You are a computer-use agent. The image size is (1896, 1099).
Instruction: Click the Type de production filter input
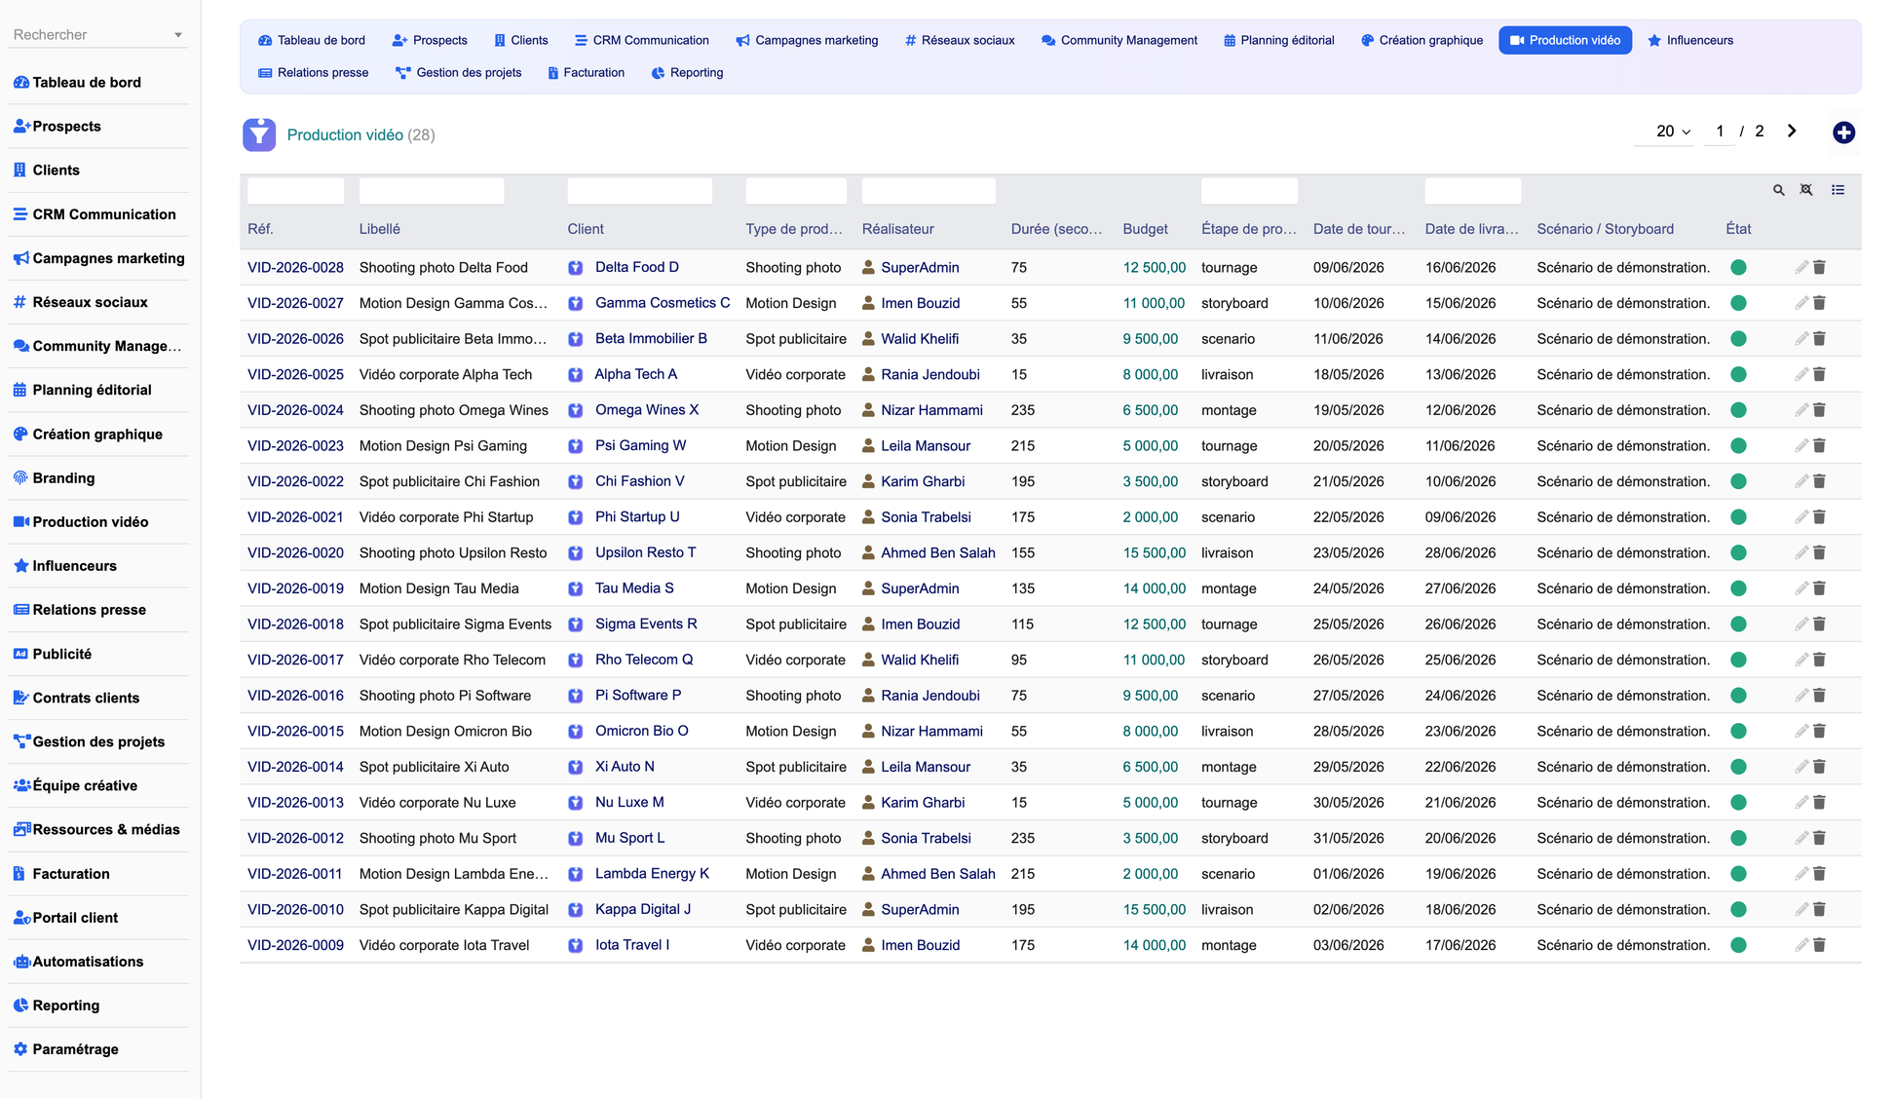pos(795,191)
